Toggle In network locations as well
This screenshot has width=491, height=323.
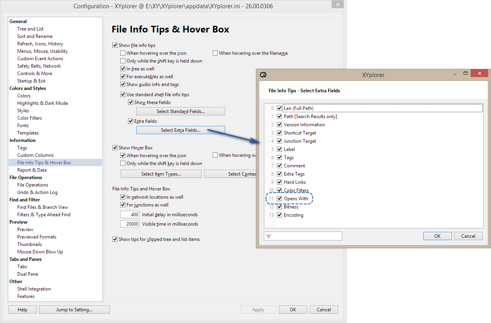pos(123,197)
